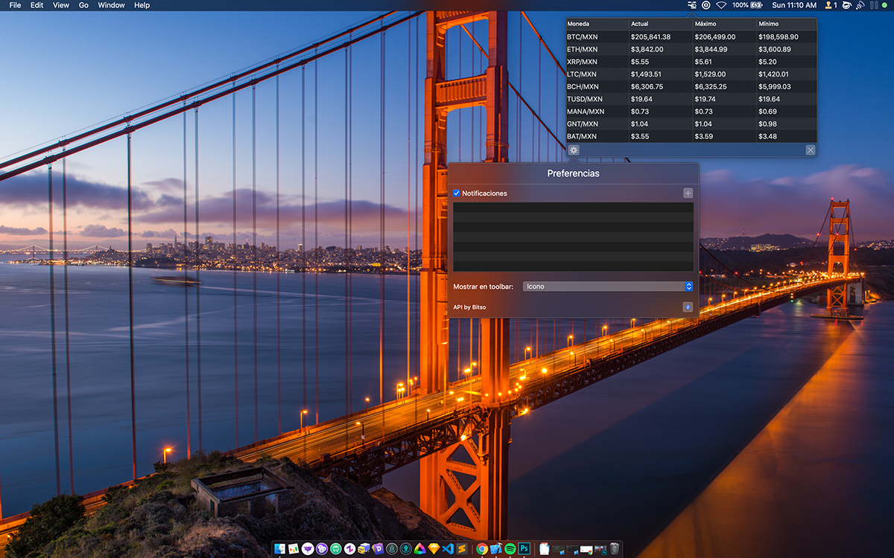Screen dimensions: 894x558
Task: Open the File menu
Action: (15, 5)
